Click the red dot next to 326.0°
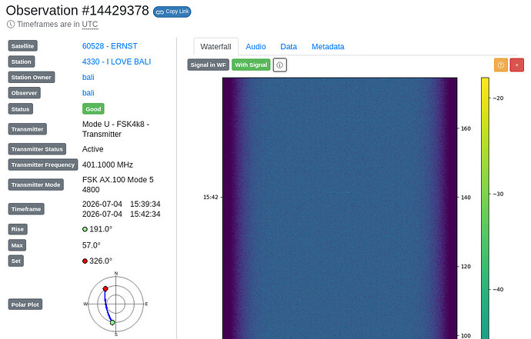531x339 pixels. [x=85, y=261]
